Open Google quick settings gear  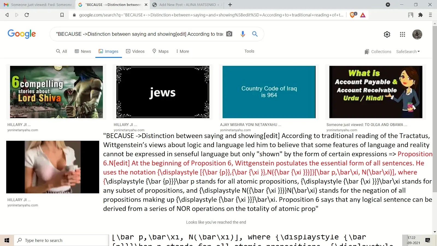(387, 34)
